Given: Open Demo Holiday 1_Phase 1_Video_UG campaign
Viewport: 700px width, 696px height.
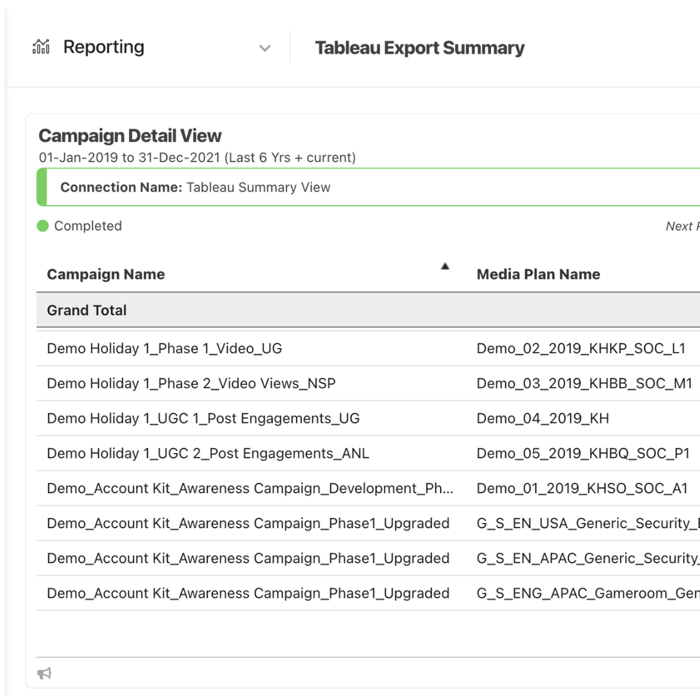Looking at the screenshot, I should click(165, 349).
